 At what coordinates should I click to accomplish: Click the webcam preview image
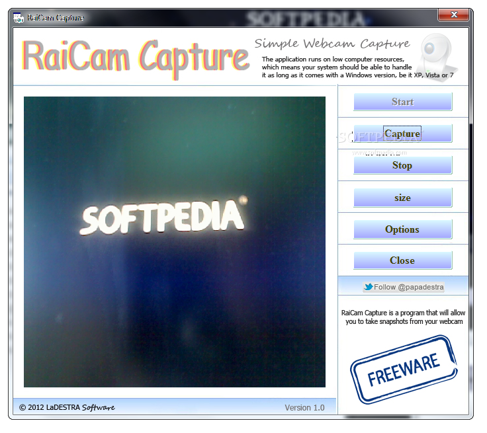point(175,242)
